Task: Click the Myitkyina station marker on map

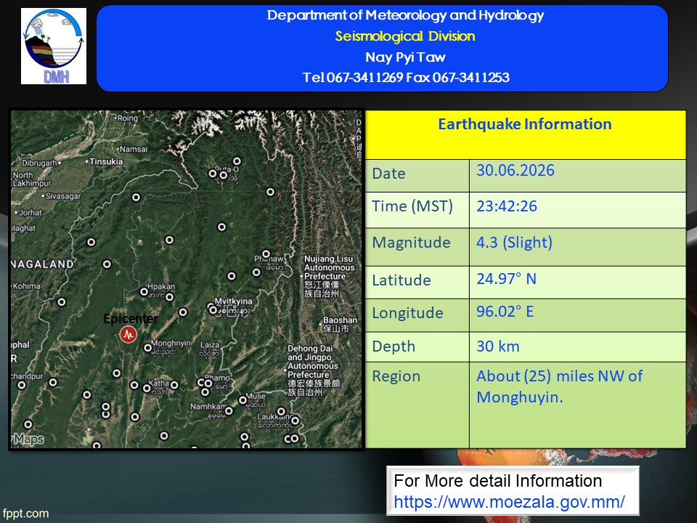Action: [213, 310]
